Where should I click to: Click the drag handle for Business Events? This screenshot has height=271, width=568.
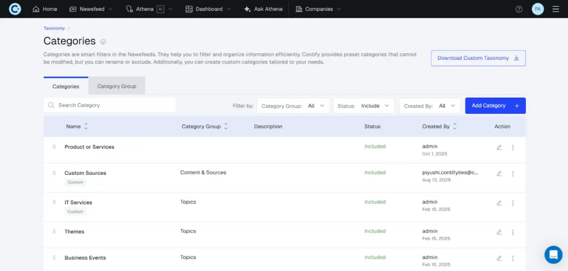tap(54, 257)
